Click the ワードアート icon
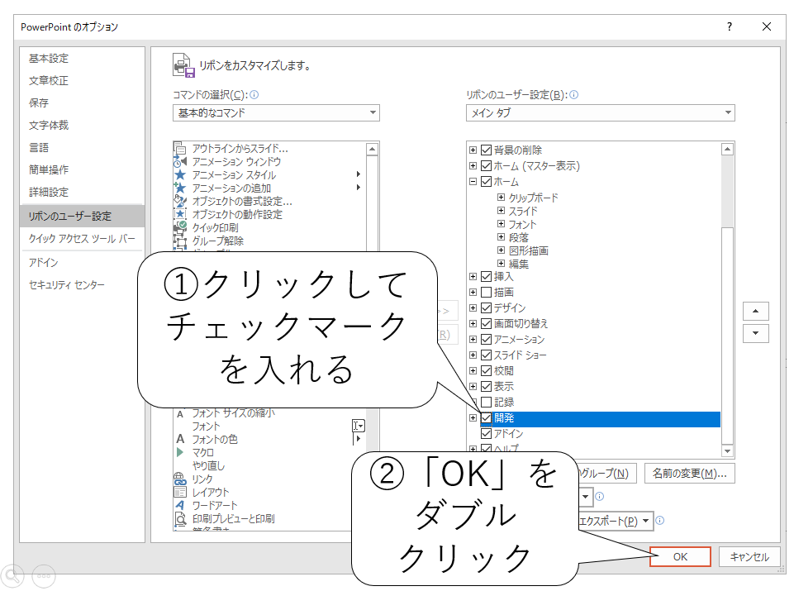Image resolution: width=794 pixels, height=591 pixels. pyautogui.click(x=180, y=505)
